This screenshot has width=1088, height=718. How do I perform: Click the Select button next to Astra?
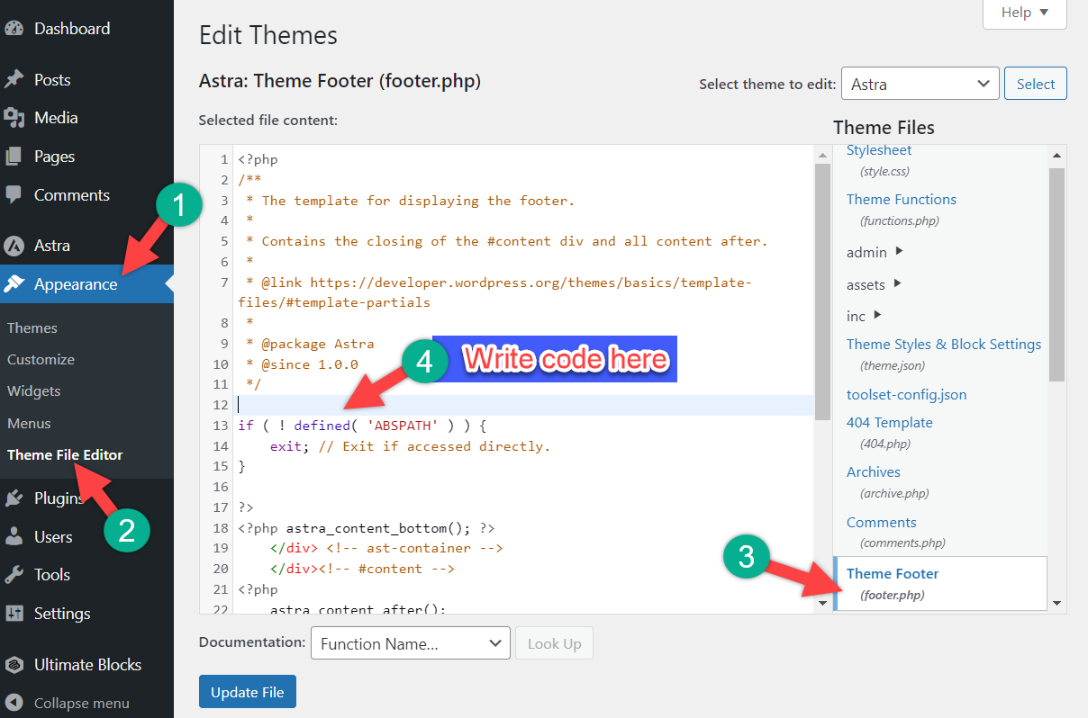pyautogui.click(x=1035, y=83)
